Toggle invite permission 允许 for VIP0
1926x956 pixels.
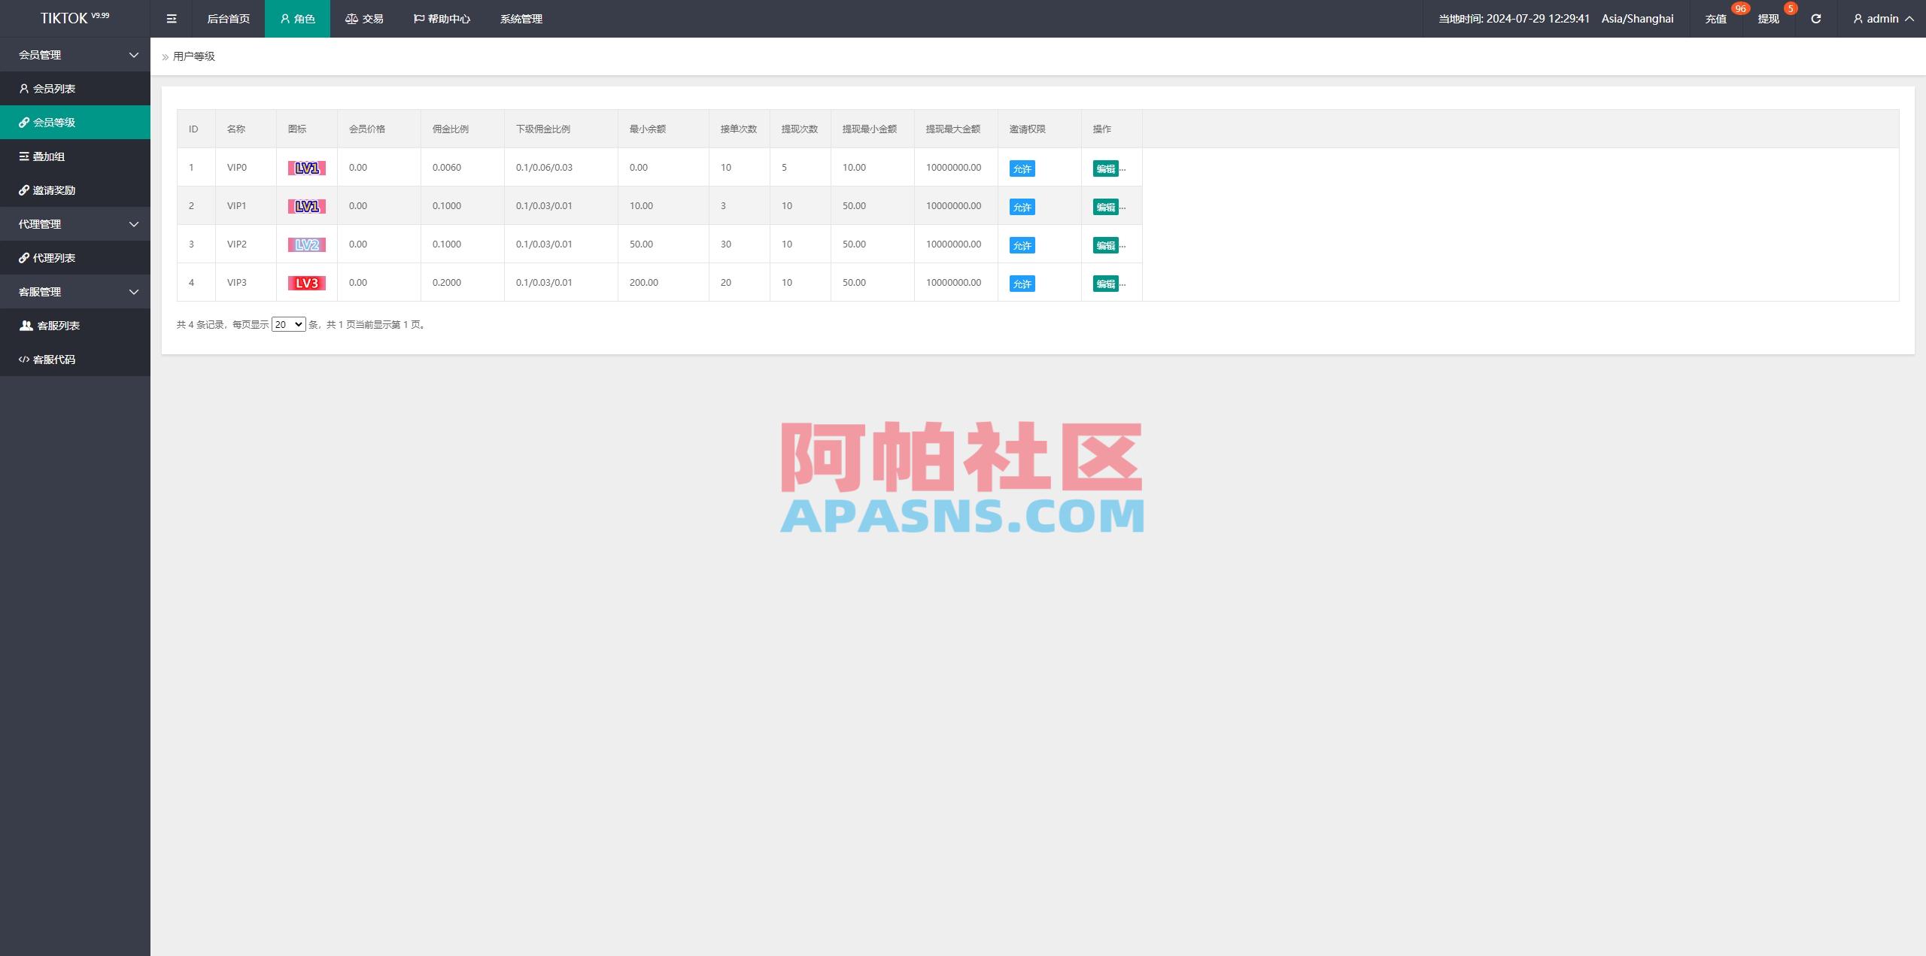(1021, 168)
